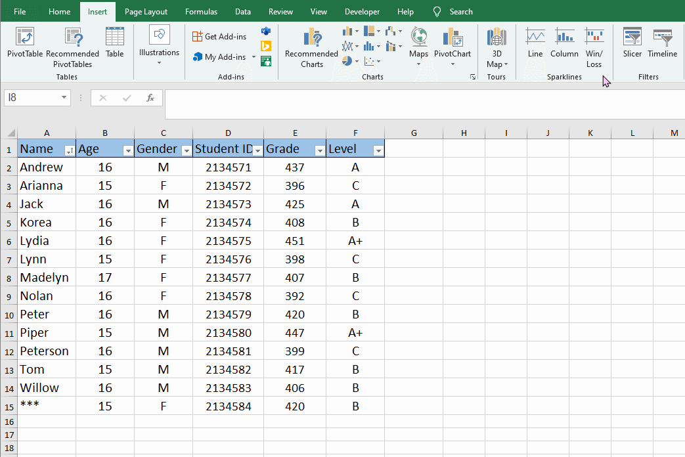The width and height of the screenshot is (685, 457).
Task: Switch to the Home tab
Action: [59, 12]
